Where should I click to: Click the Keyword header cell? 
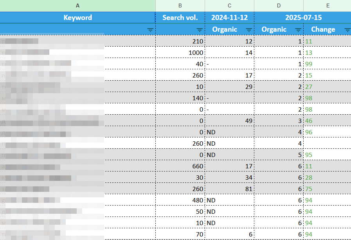tap(77, 18)
